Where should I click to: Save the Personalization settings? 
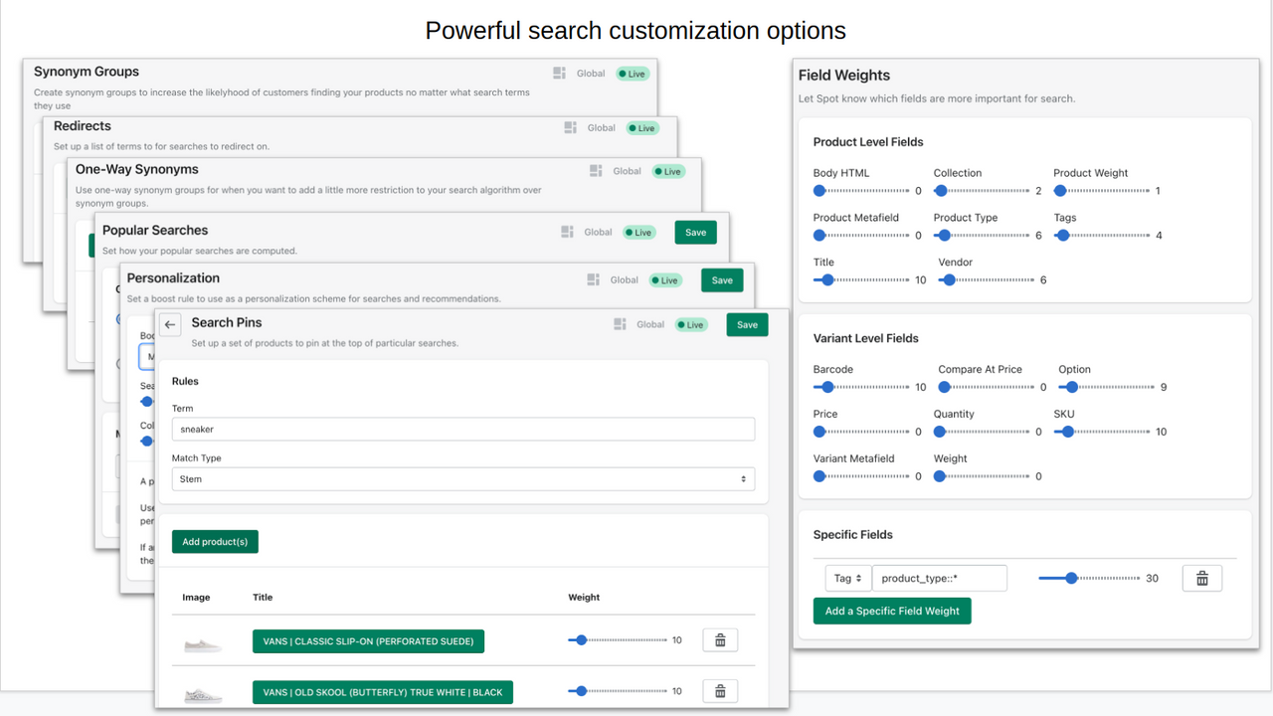pyautogui.click(x=722, y=280)
